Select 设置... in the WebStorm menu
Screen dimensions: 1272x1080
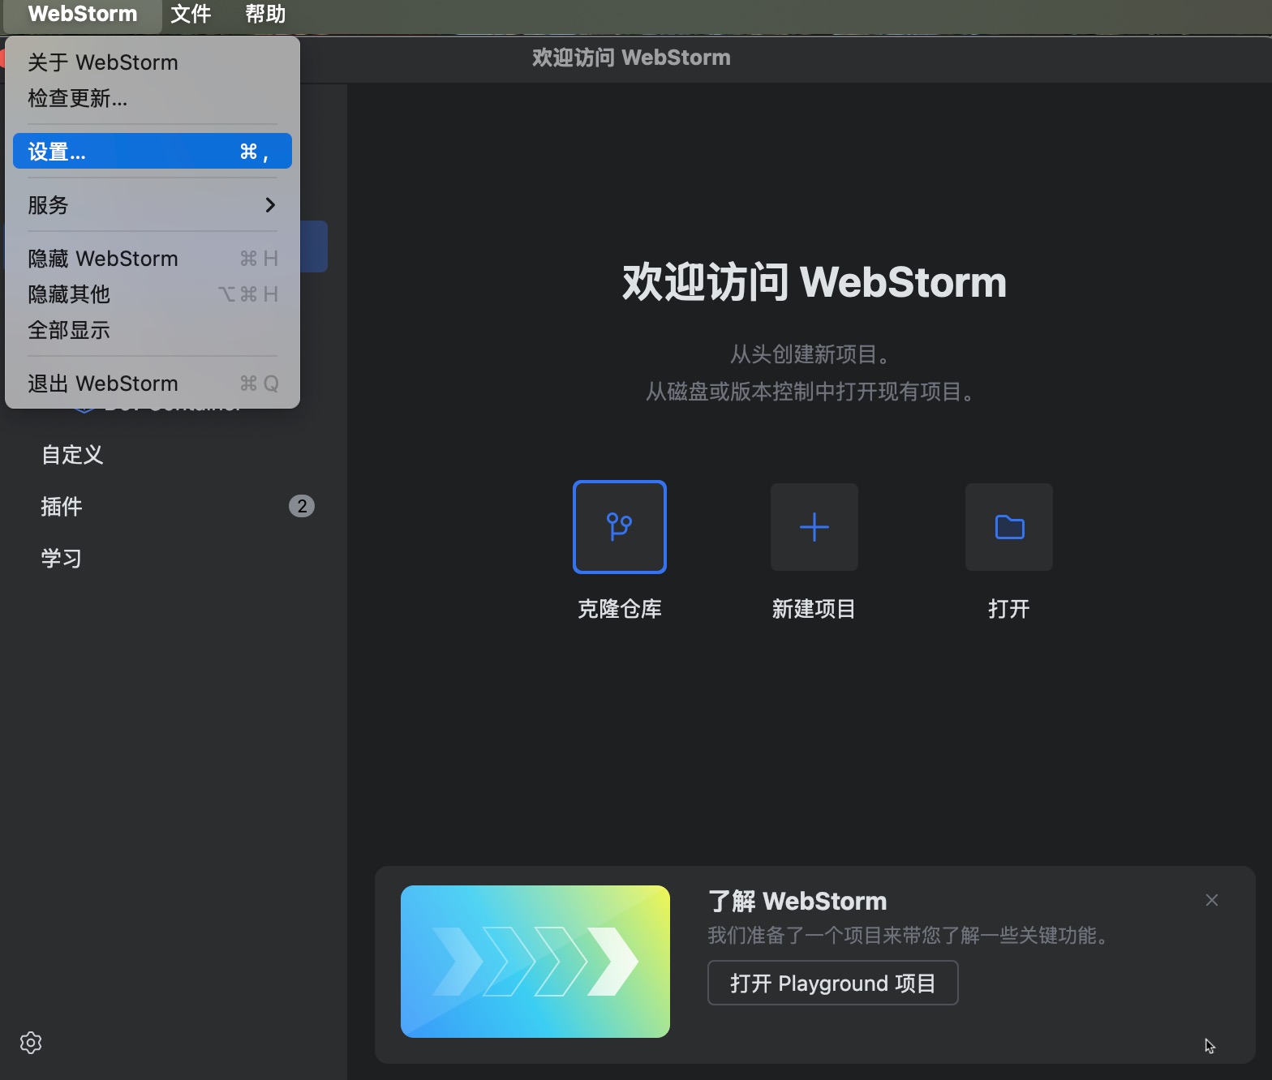pos(152,152)
